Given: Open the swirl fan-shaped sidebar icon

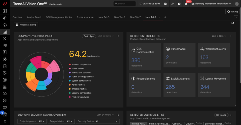Looking at the screenshot, I should (5, 59).
